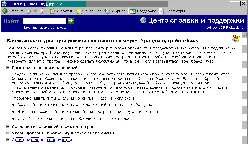Open the Указатель index book icon

(52, 11)
